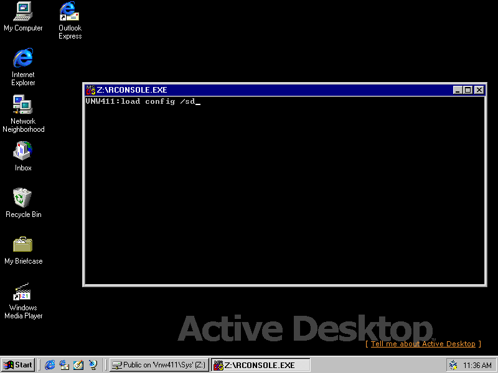Close the RCONSOLE.EXE window
The height and width of the screenshot is (373, 498).
pyautogui.click(x=479, y=90)
